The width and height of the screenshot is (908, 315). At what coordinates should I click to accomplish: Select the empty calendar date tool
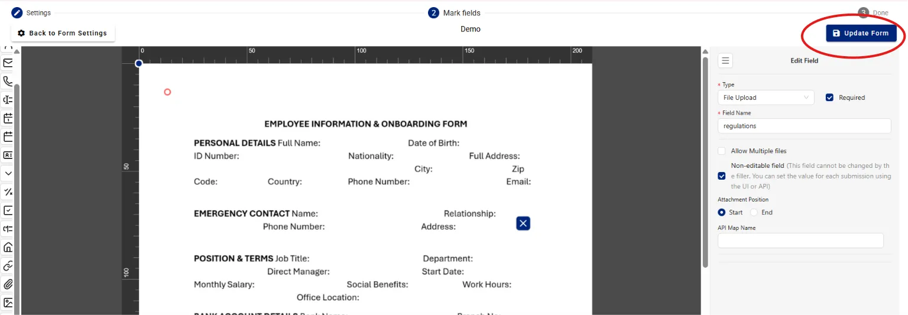8,137
